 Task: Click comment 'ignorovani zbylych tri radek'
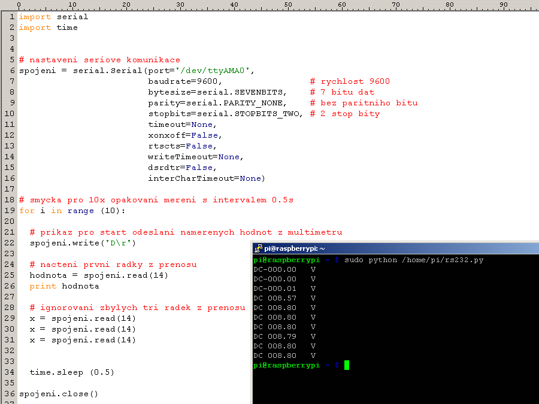138,308
